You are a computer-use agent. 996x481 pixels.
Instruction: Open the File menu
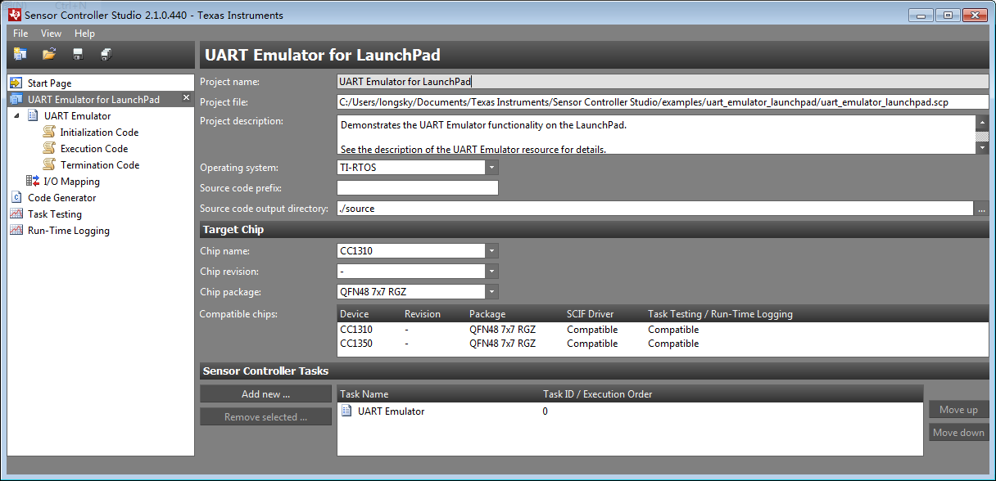20,34
